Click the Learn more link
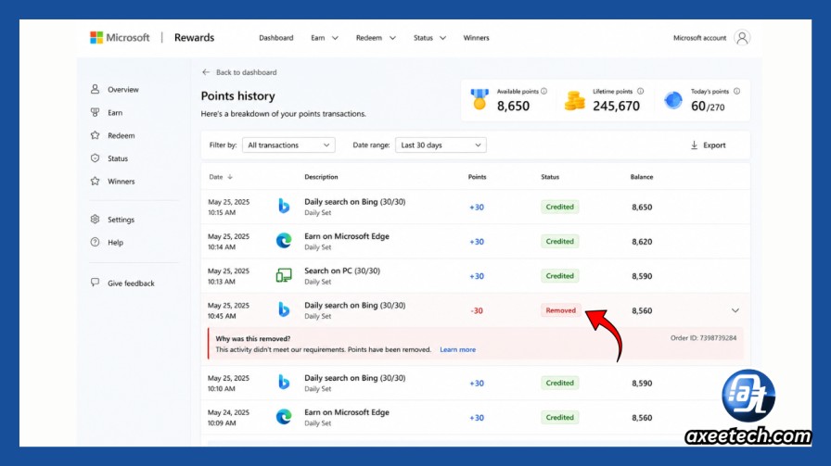831x466 pixels. 458,349
